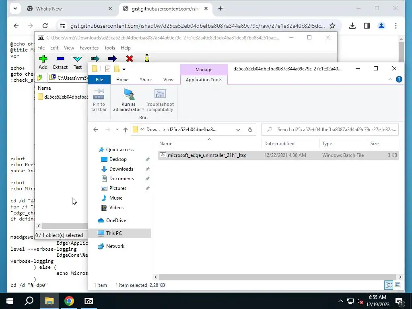
Task: Click the 7-Zip Extract button
Action: [60, 62]
